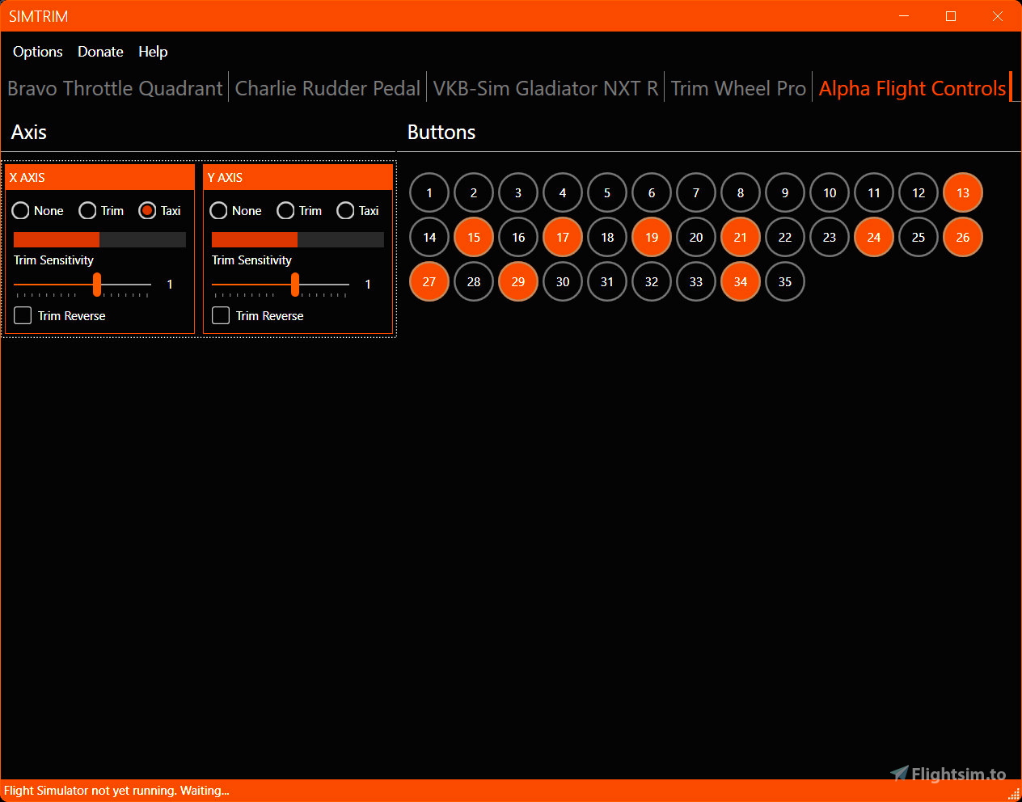
Task: Open the Donate menu
Action: click(x=100, y=52)
